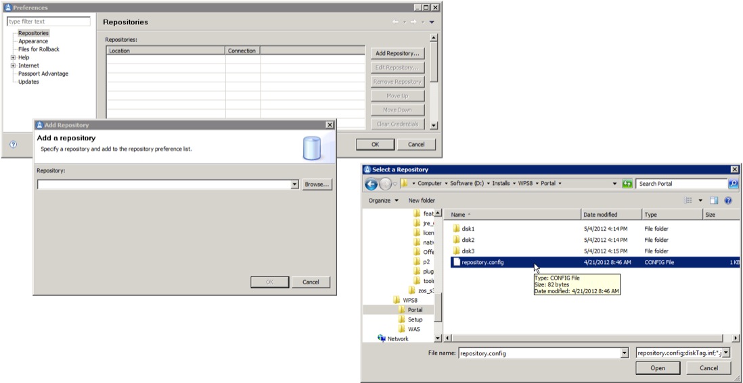Click Computer in the address breadcrumb

pos(429,184)
